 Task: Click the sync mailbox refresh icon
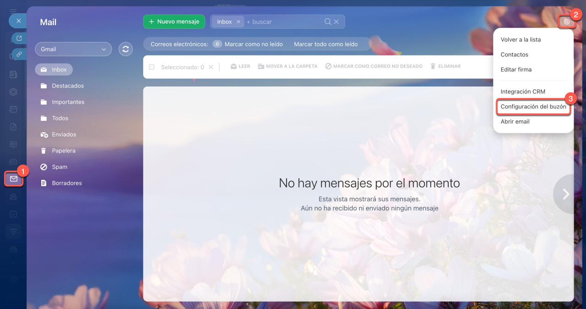point(125,49)
